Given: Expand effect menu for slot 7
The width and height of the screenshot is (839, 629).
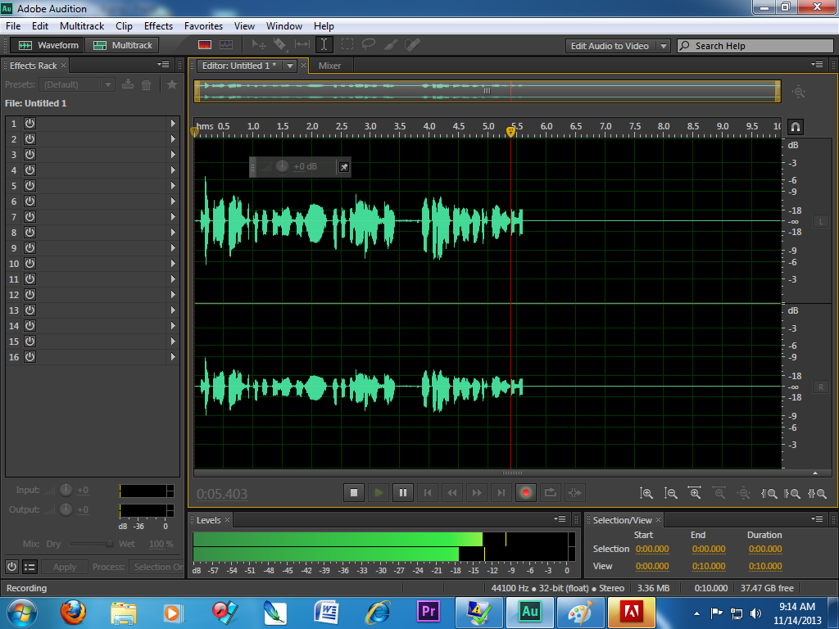Looking at the screenshot, I should click(173, 216).
